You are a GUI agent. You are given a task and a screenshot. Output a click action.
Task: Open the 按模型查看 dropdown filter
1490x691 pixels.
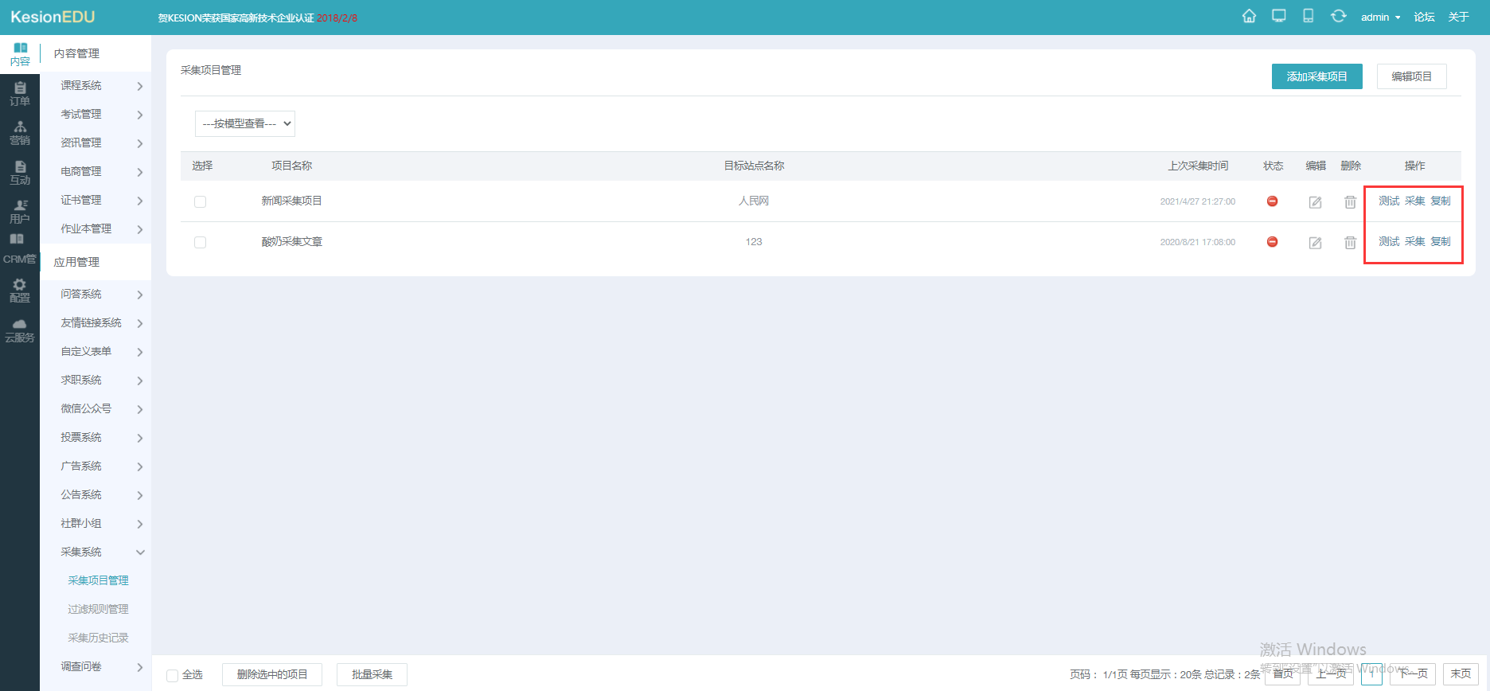[245, 123]
